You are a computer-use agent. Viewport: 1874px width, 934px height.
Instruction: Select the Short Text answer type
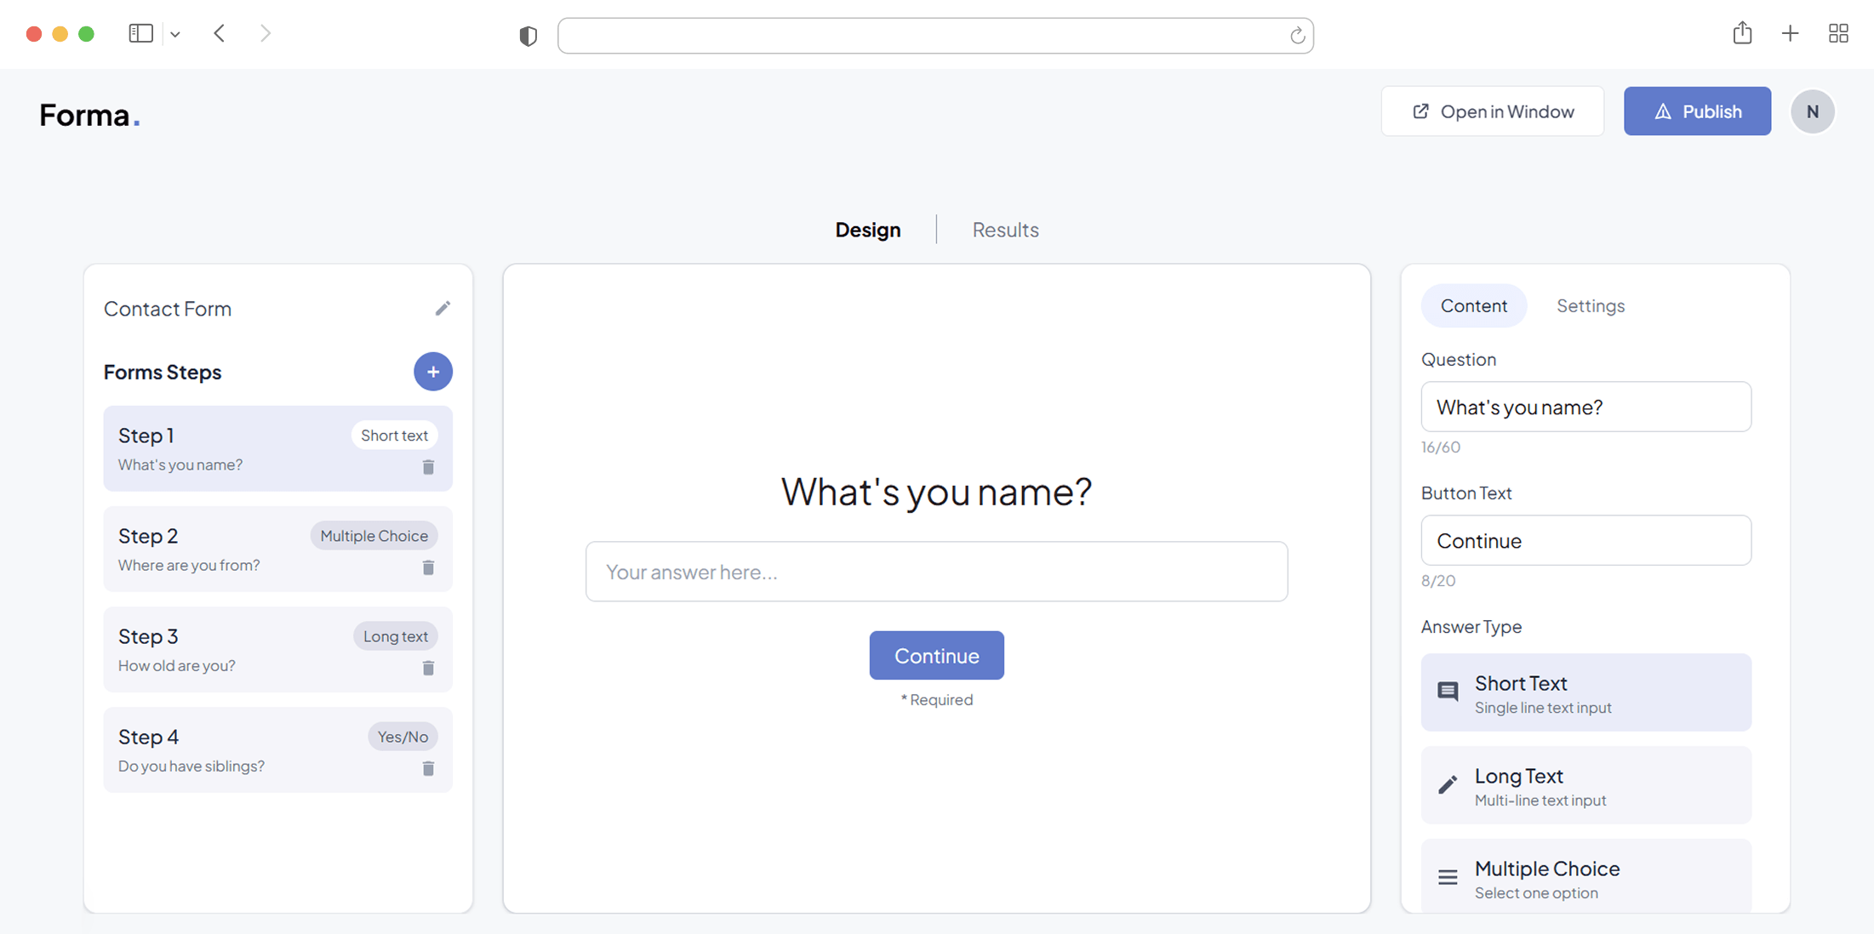pos(1585,692)
